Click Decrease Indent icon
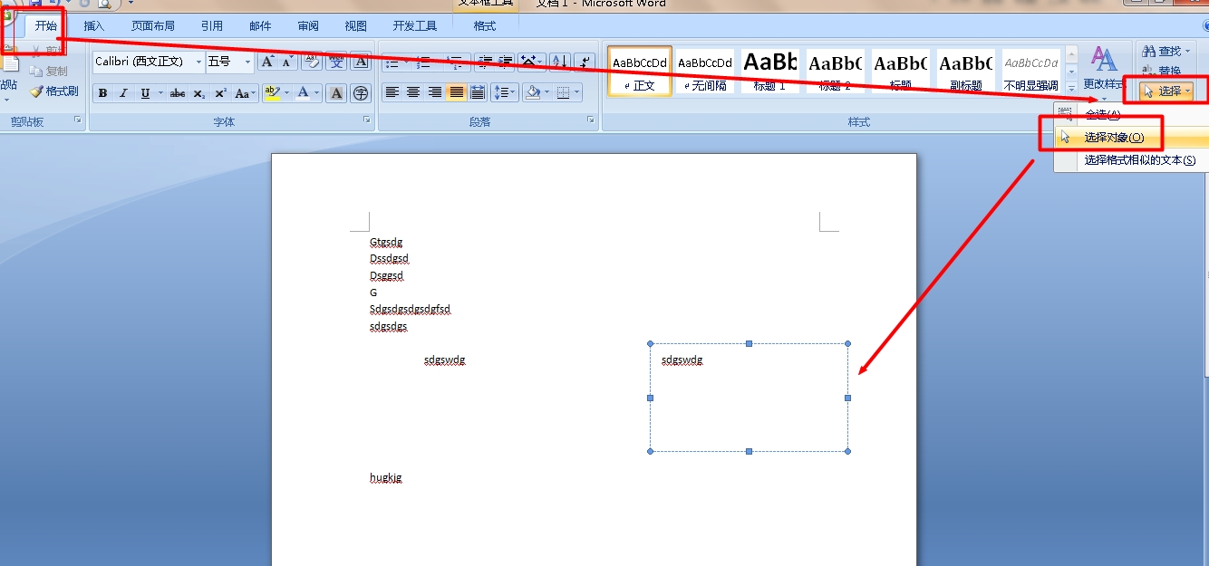 coord(485,62)
